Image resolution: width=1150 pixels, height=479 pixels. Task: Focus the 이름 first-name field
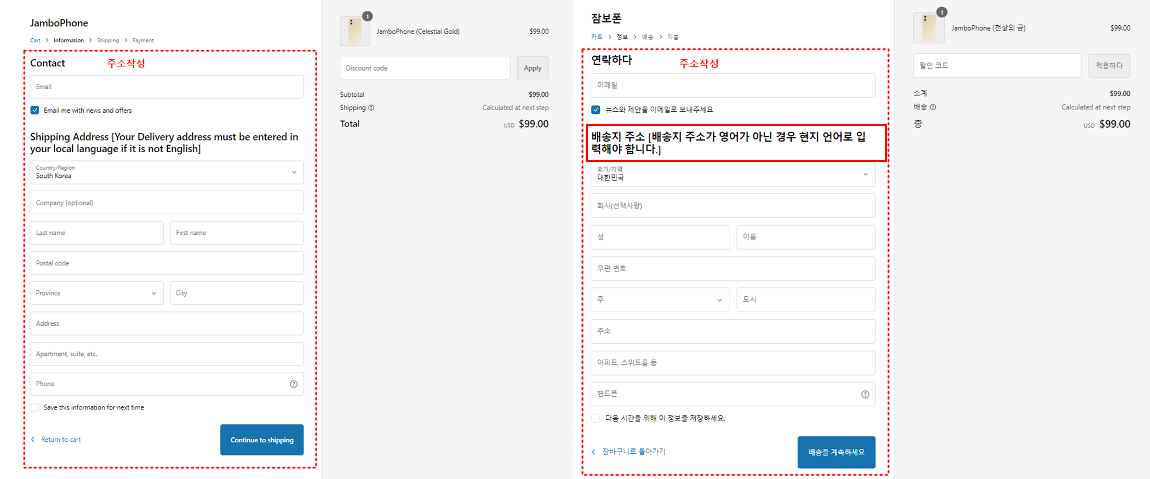tap(806, 237)
